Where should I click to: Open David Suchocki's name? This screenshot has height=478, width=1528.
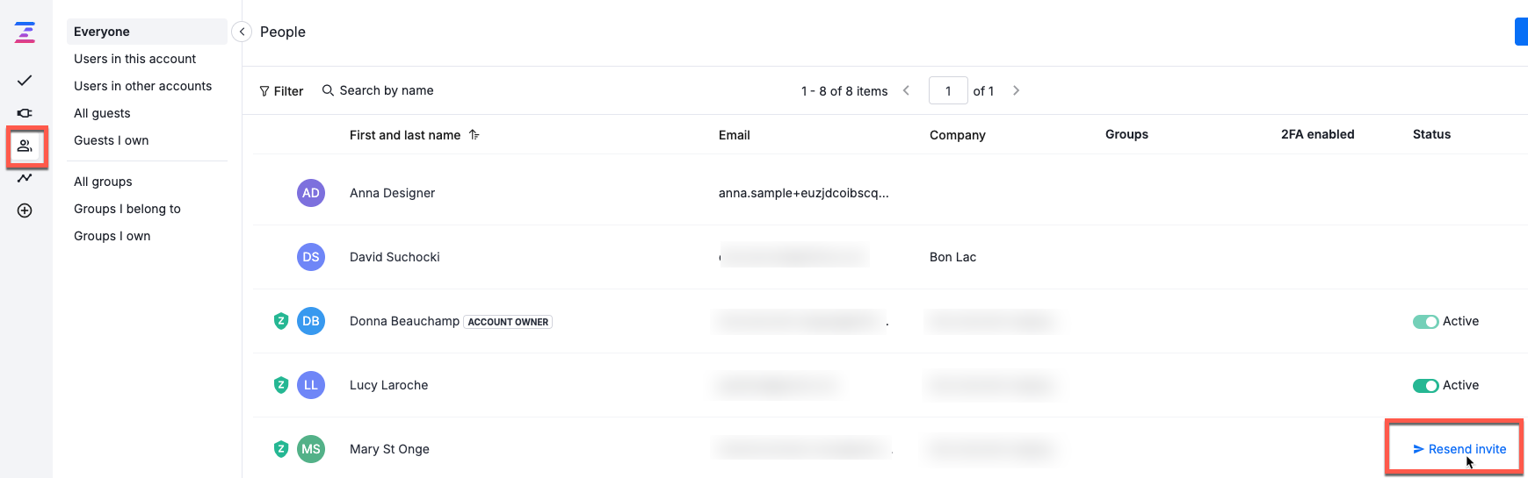click(x=395, y=257)
